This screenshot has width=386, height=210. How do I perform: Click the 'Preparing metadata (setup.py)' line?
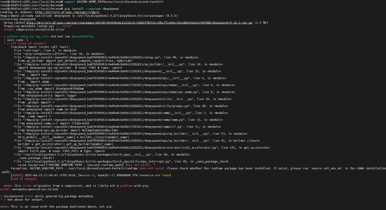pyautogui.click(x=38, y=26)
